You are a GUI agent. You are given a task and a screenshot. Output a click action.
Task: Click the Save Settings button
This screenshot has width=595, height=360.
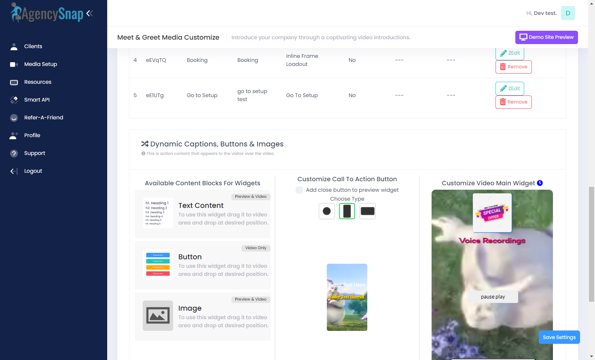559,337
